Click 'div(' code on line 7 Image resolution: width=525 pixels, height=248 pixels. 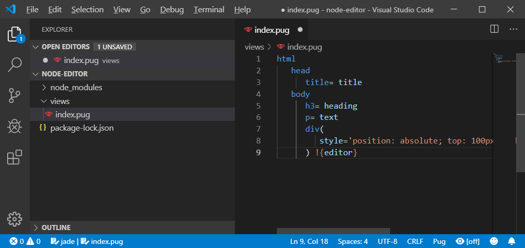pyautogui.click(x=314, y=129)
